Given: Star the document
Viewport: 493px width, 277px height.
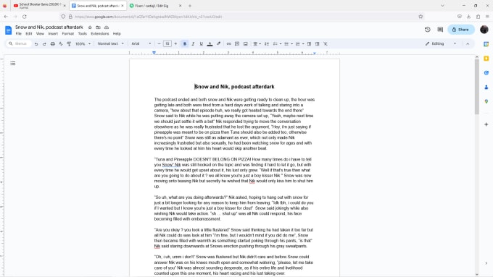Looking at the screenshot, I should pos(90,27).
